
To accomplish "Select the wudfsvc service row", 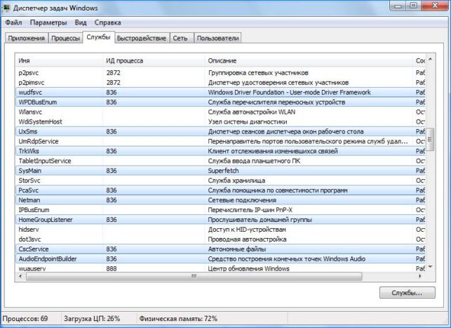I will (x=220, y=93).
